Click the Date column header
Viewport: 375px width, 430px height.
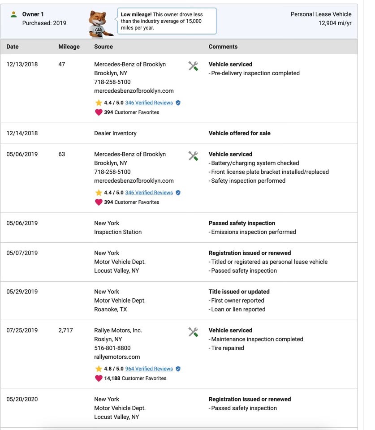tap(13, 47)
